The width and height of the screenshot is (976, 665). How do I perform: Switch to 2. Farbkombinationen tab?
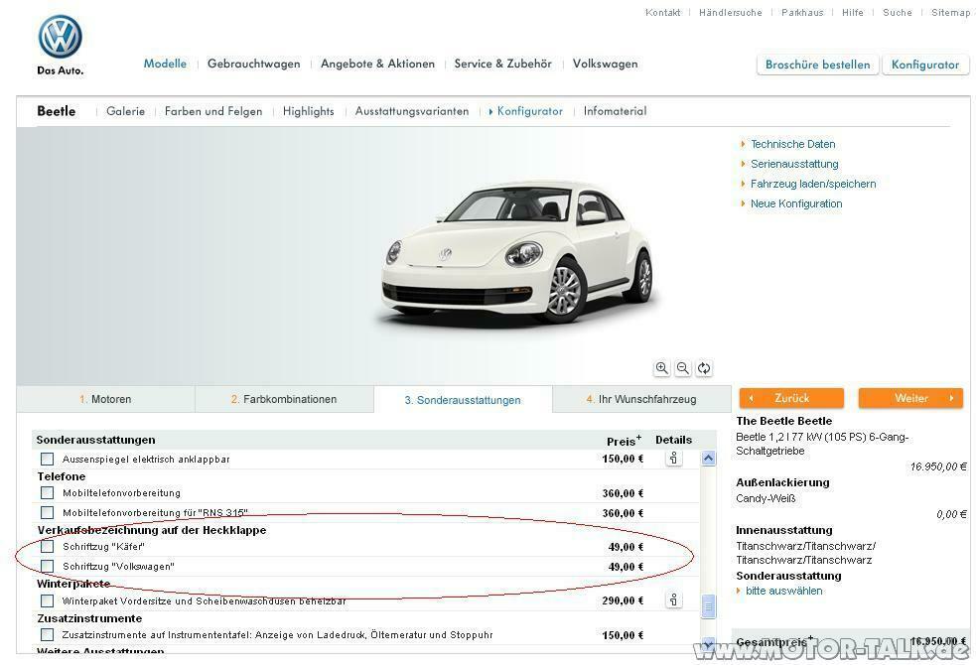tap(284, 399)
